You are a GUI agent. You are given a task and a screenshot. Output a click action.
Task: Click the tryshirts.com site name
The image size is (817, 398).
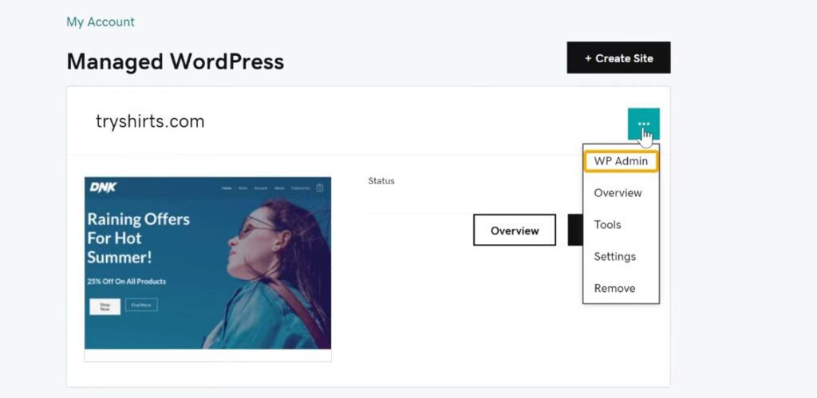coord(150,122)
